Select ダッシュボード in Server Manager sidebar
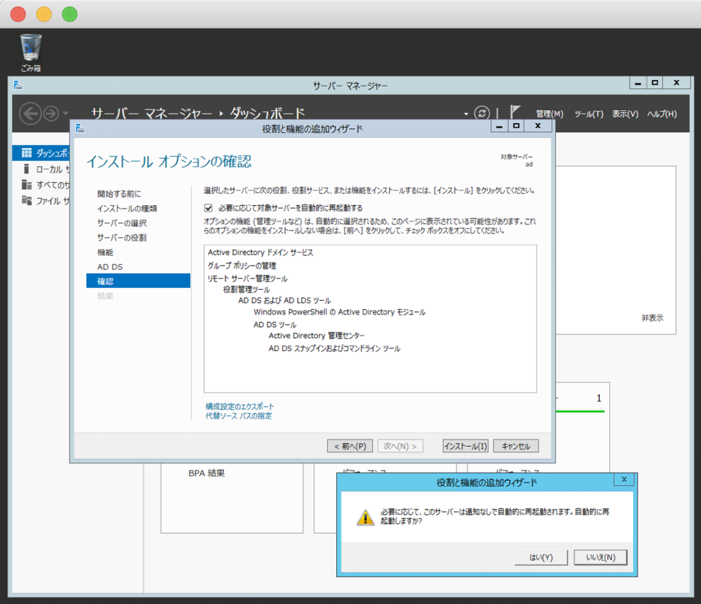701x604 pixels. click(41, 153)
